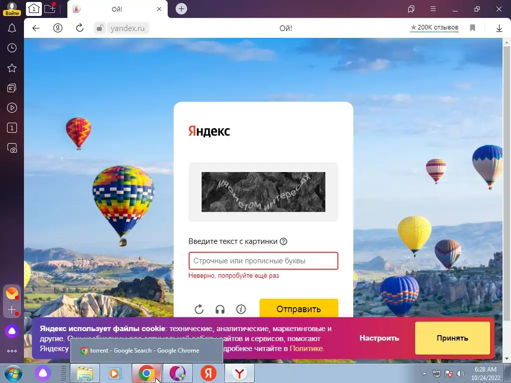
Task: Click the plus add-service icon in sidebar
Action: click(x=12, y=309)
